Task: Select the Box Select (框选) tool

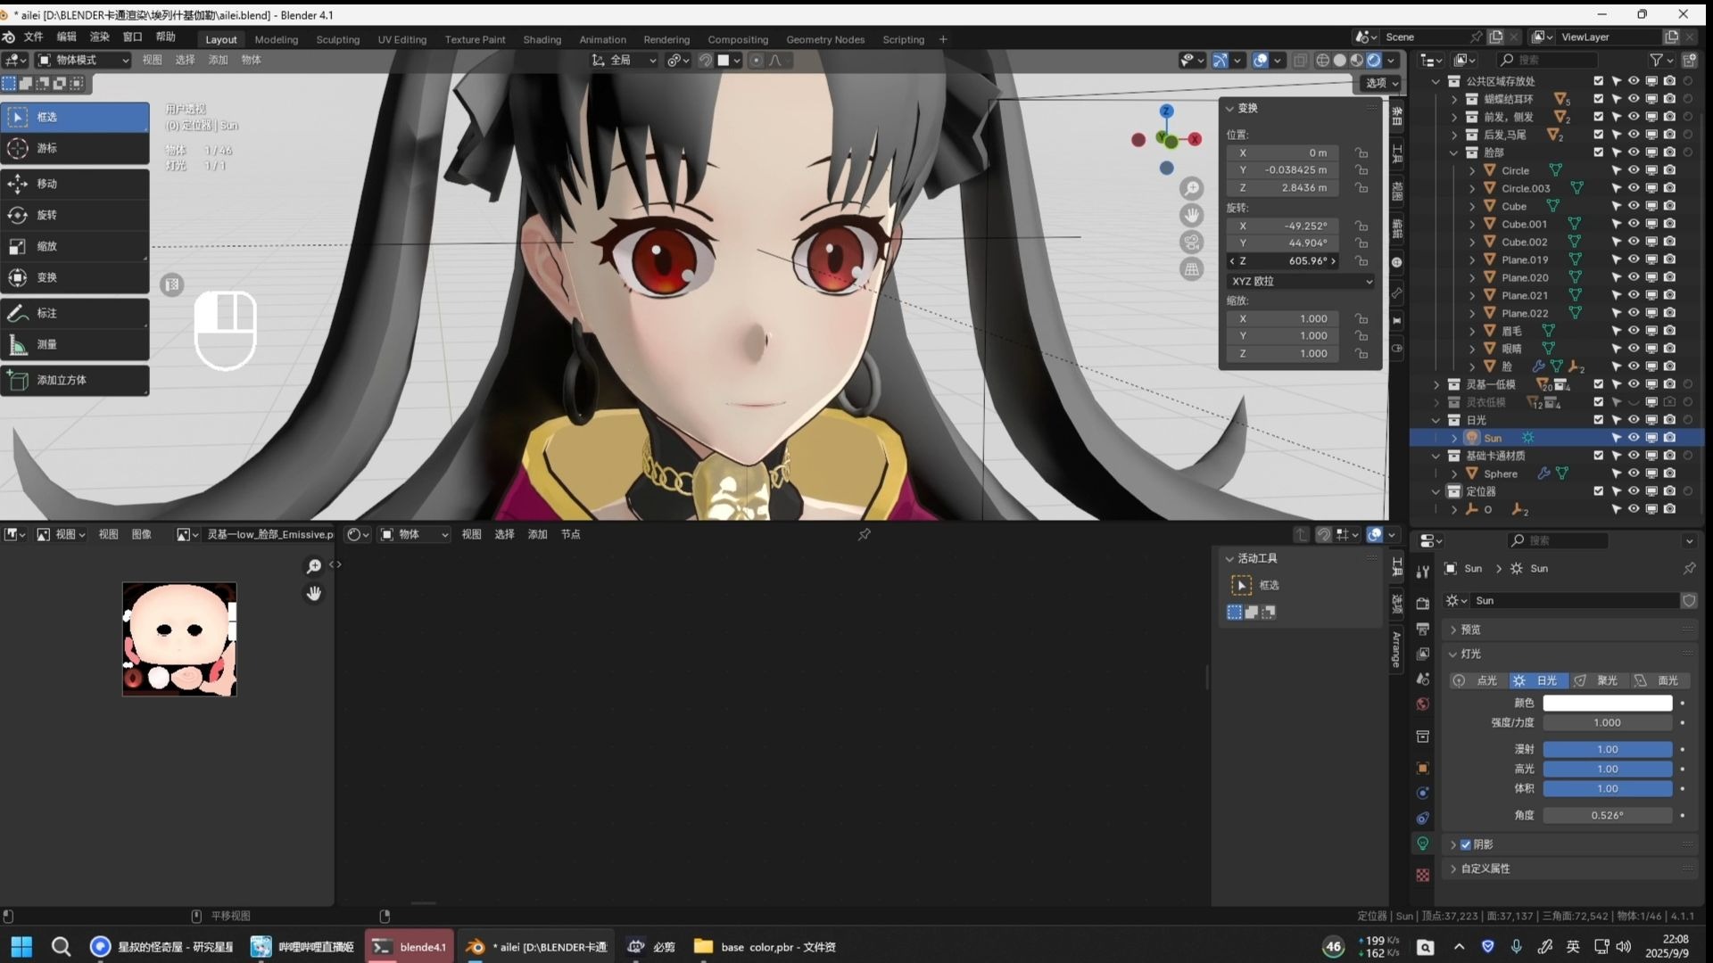Action: pyautogui.click(x=75, y=117)
